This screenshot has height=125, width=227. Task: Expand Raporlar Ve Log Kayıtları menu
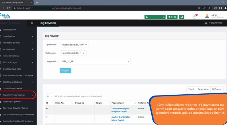click(18, 95)
